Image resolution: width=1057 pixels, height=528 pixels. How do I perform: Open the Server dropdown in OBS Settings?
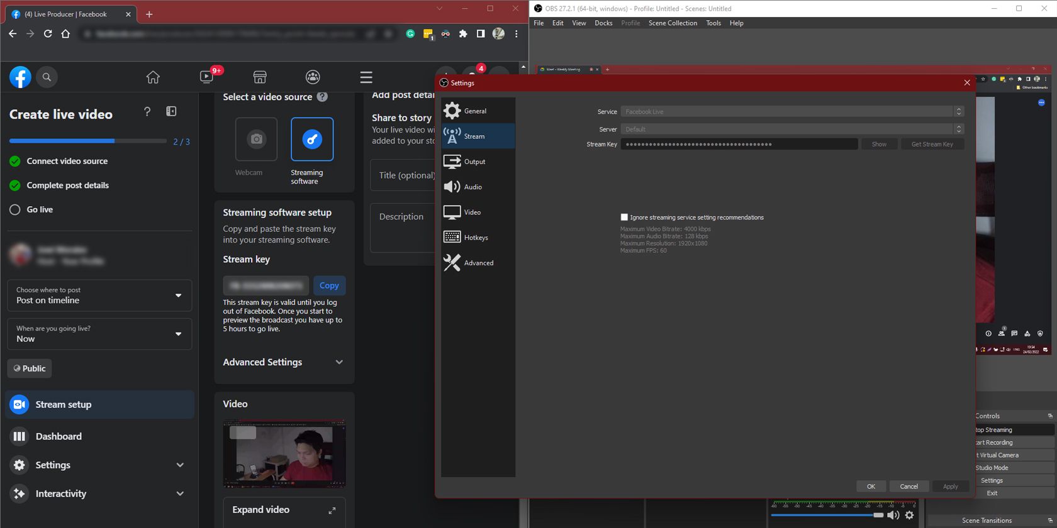[792, 129]
